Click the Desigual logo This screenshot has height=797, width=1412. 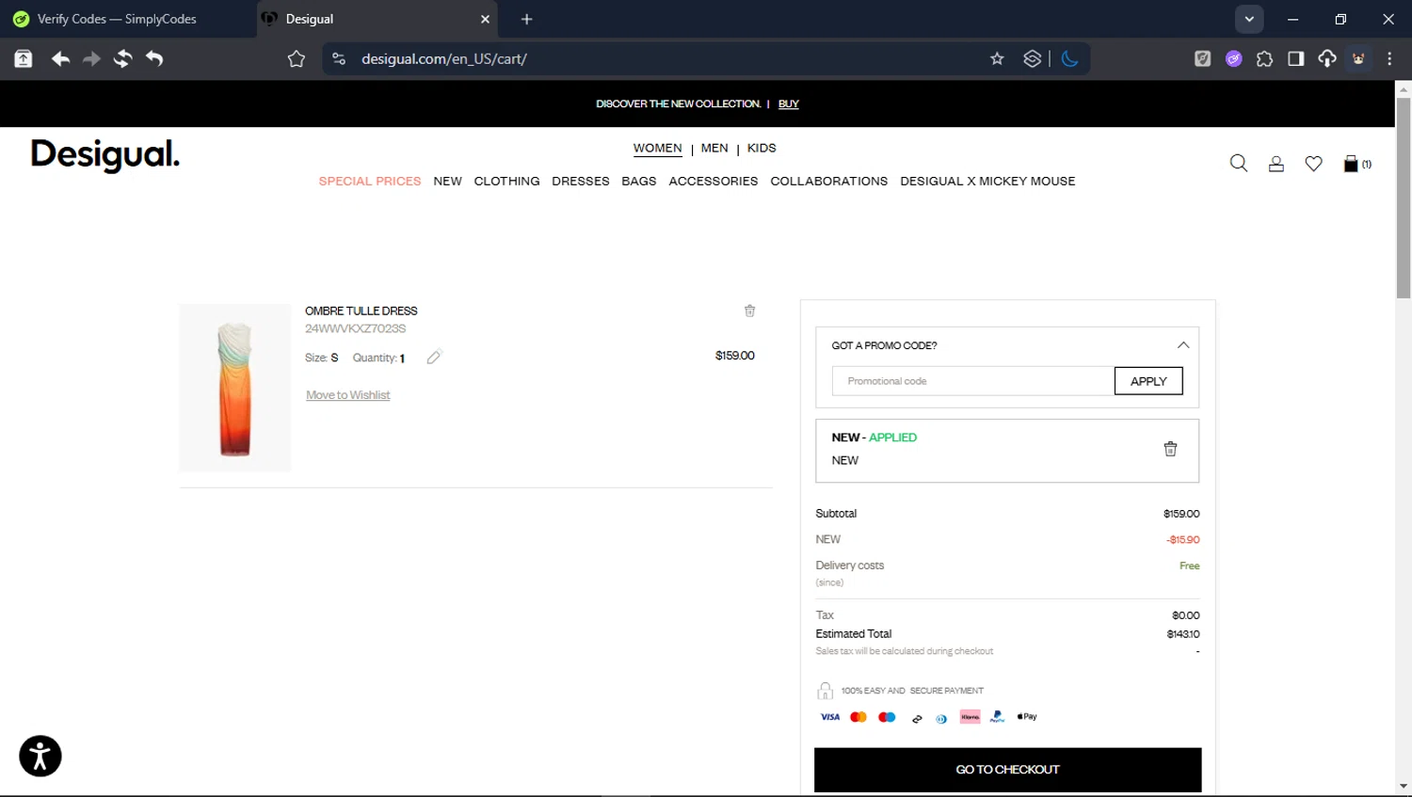click(105, 155)
